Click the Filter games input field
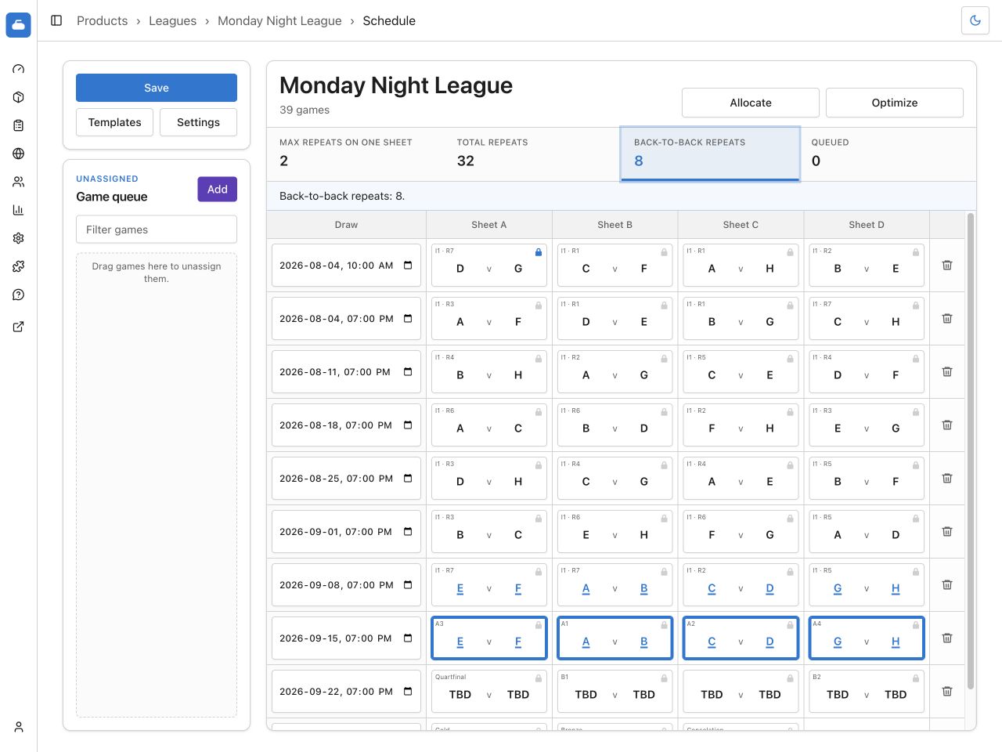The width and height of the screenshot is (1002, 752). coord(157,230)
